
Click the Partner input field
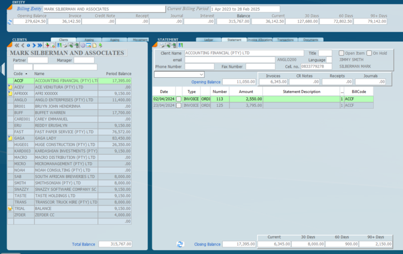[x=38, y=60]
